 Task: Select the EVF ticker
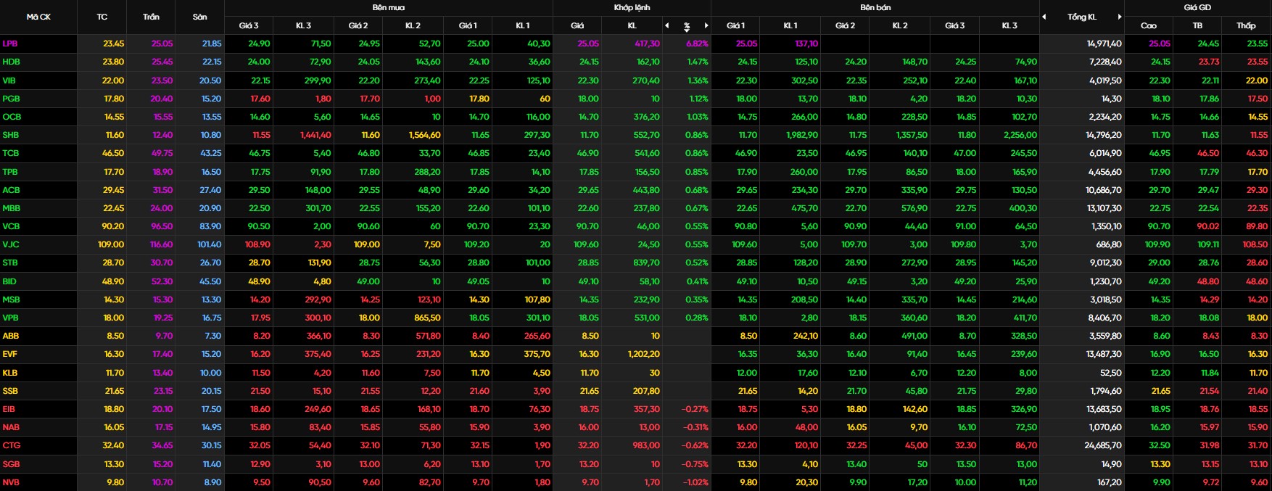click(x=10, y=354)
